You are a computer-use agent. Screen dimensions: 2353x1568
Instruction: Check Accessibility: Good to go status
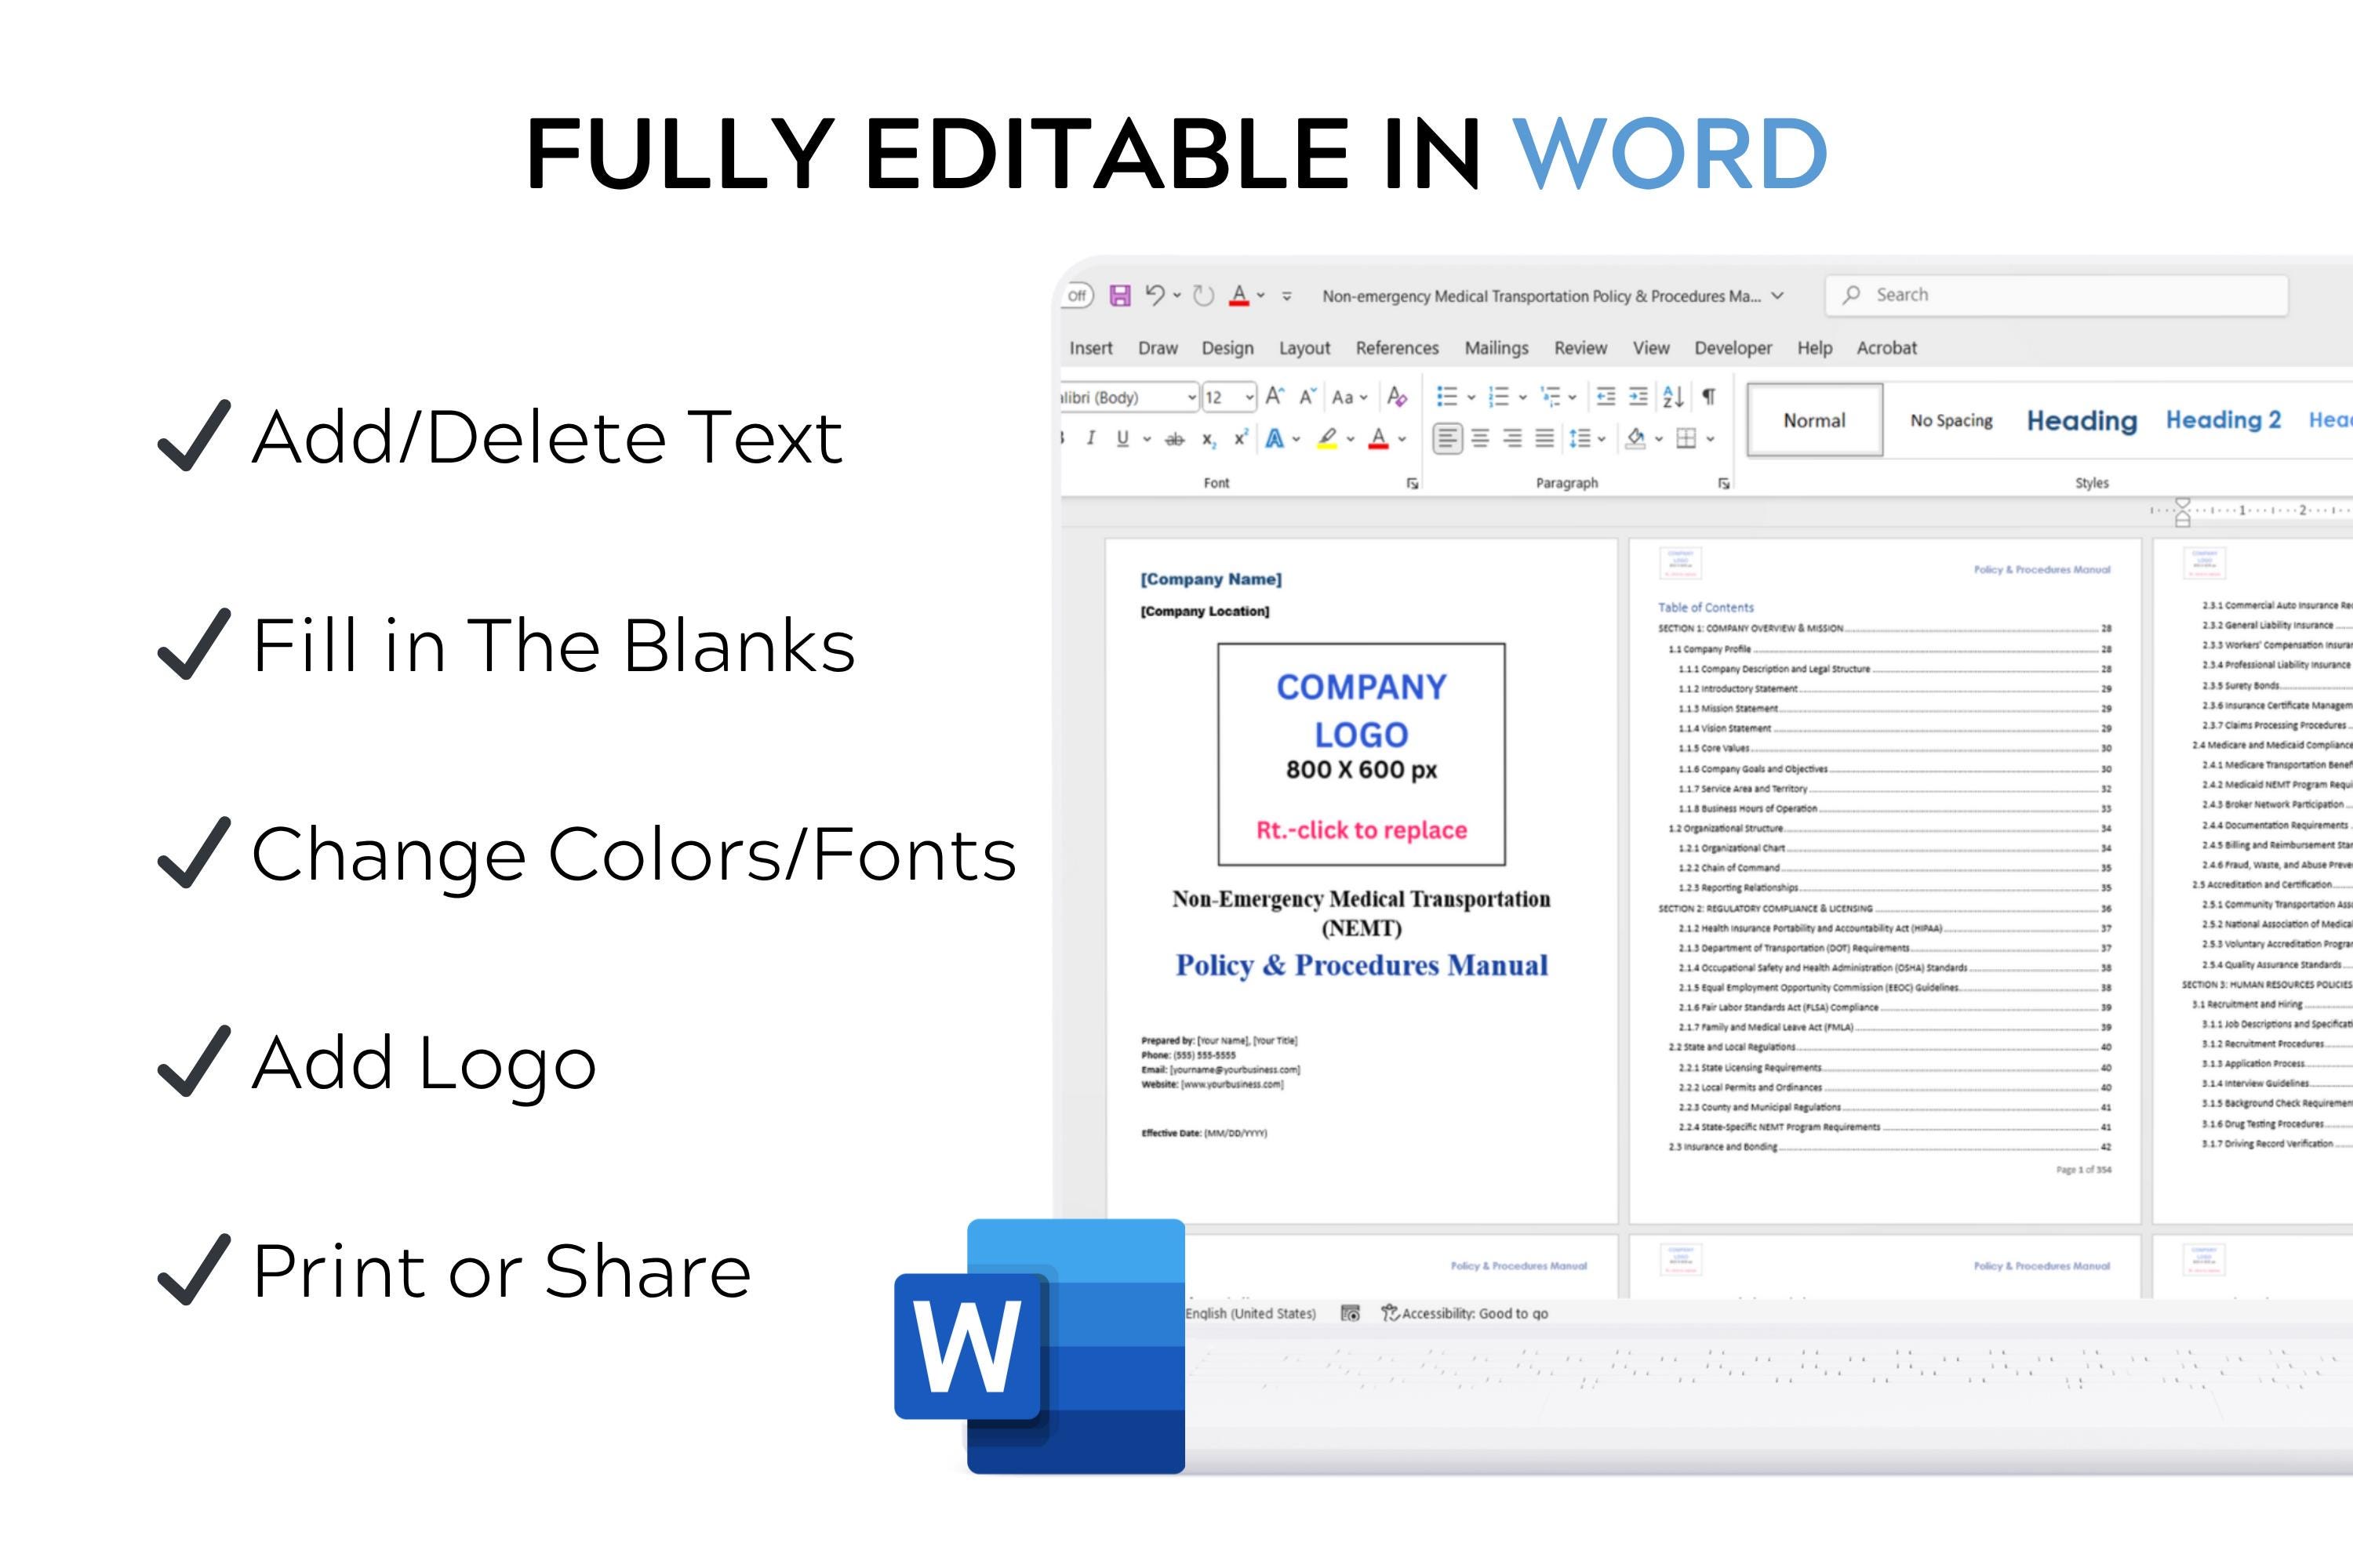pyautogui.click(x=1464, y=1314)
